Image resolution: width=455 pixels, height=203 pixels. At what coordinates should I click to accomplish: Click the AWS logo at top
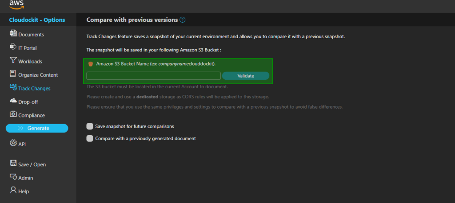16,5
